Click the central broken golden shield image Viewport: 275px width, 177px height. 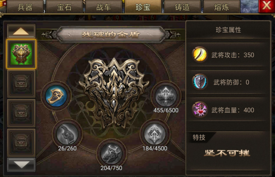coord(114,93)
